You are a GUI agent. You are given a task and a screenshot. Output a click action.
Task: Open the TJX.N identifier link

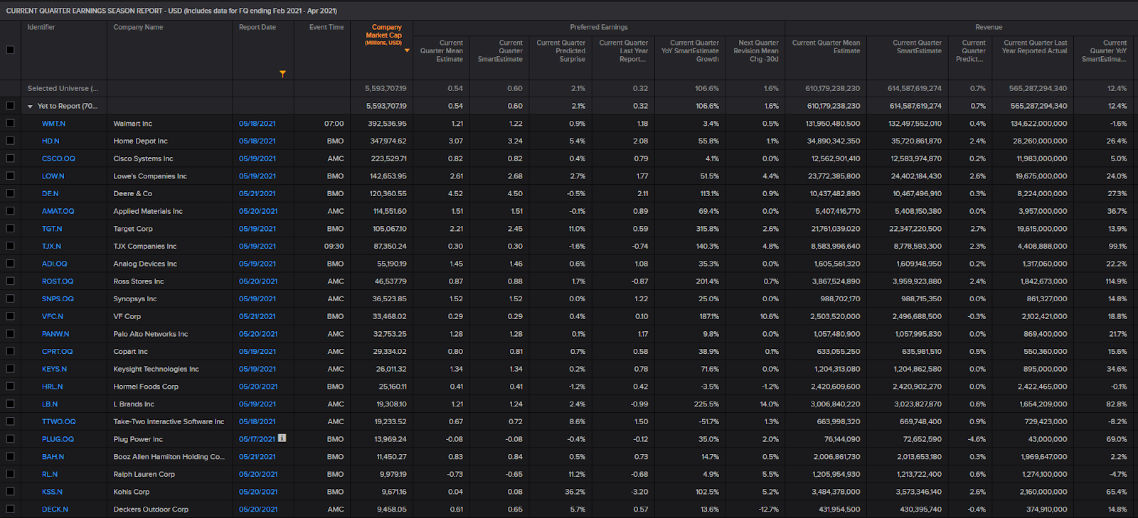51,247
